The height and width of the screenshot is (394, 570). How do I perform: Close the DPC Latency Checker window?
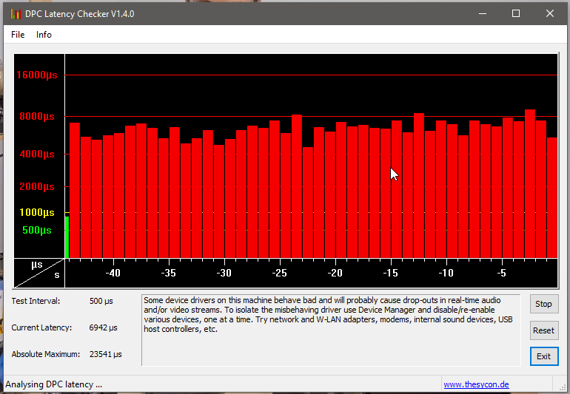(549, 14)
